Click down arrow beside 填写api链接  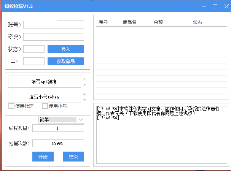(85, 85)
